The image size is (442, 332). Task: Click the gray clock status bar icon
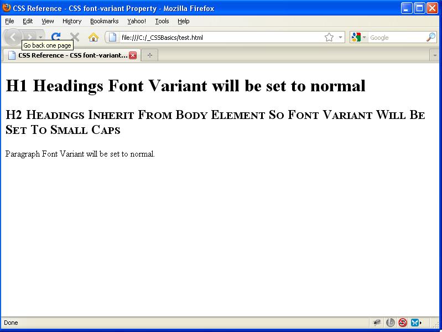pyautogui.click(x=391, y=323)
